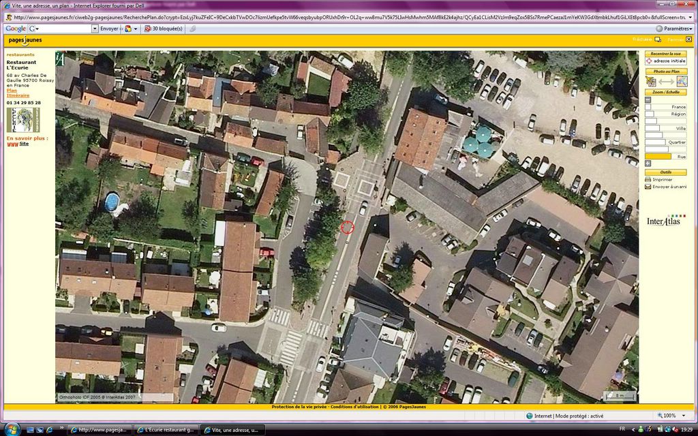Click the adresse initiale recenter icon
The image size is (698, 436).
649,61
